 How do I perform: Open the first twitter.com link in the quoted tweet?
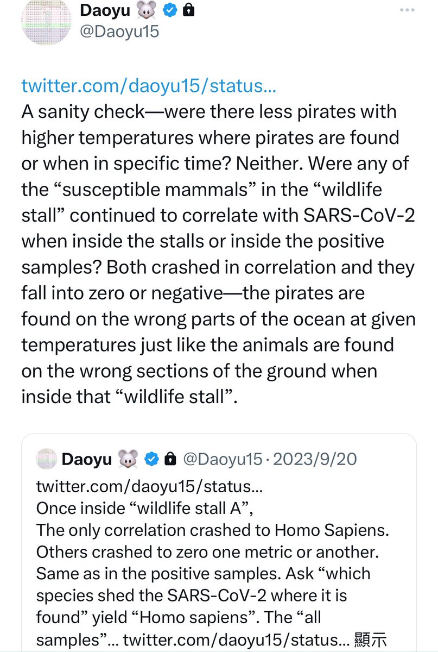[149, 485]
